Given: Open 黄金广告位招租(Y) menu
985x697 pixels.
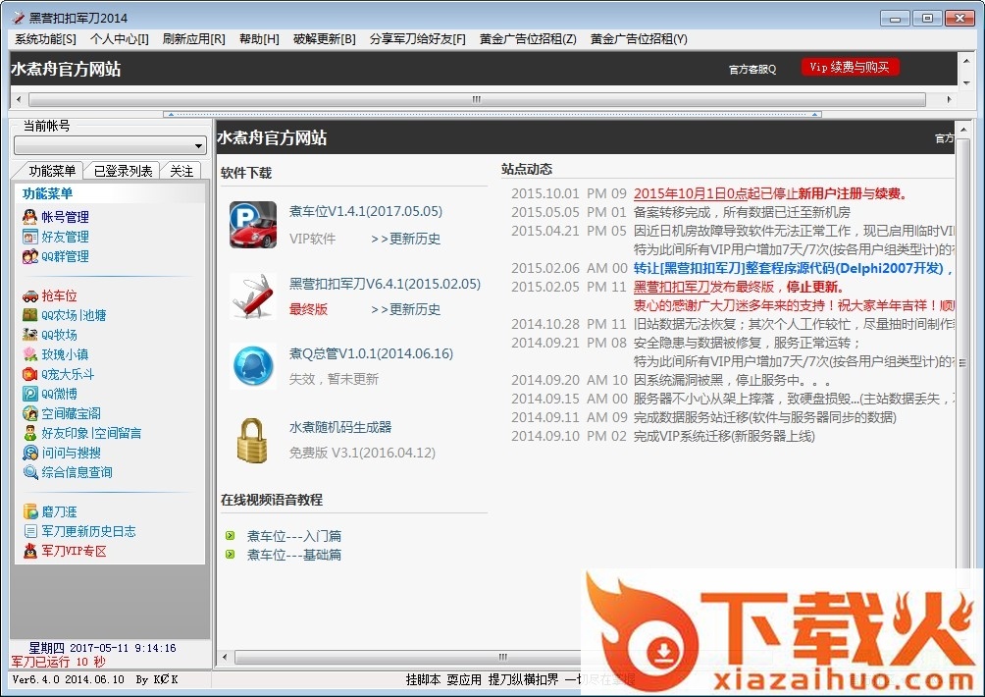Looking at the screenshot, I should pyautogui.click(x=639, y=39).
